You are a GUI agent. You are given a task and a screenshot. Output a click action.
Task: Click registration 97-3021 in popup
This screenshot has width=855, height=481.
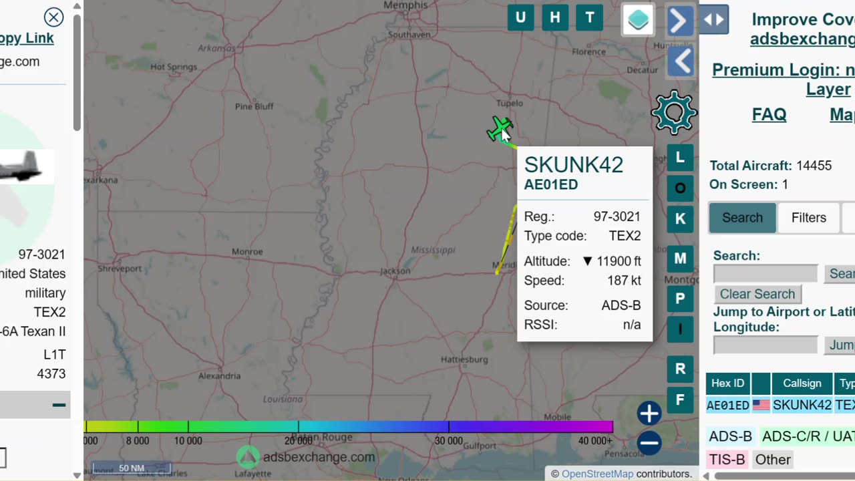click(x=617, y=216)
